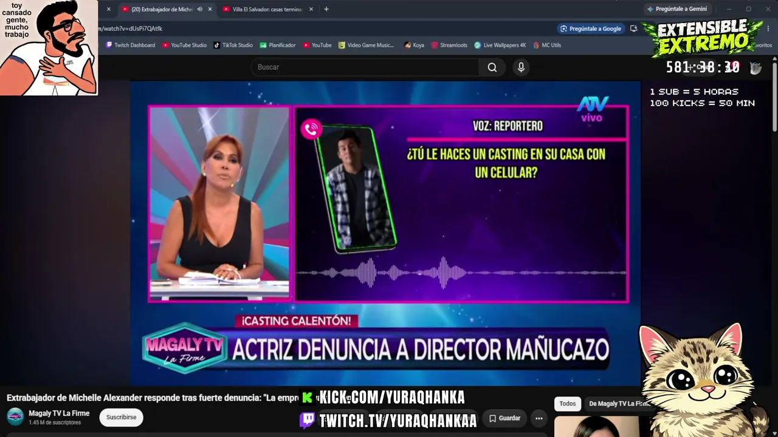Viewport: 778px width, 437px height.
Task: Close the Extrabajador de Michelle tab
Action: click(x=210, y=9)
